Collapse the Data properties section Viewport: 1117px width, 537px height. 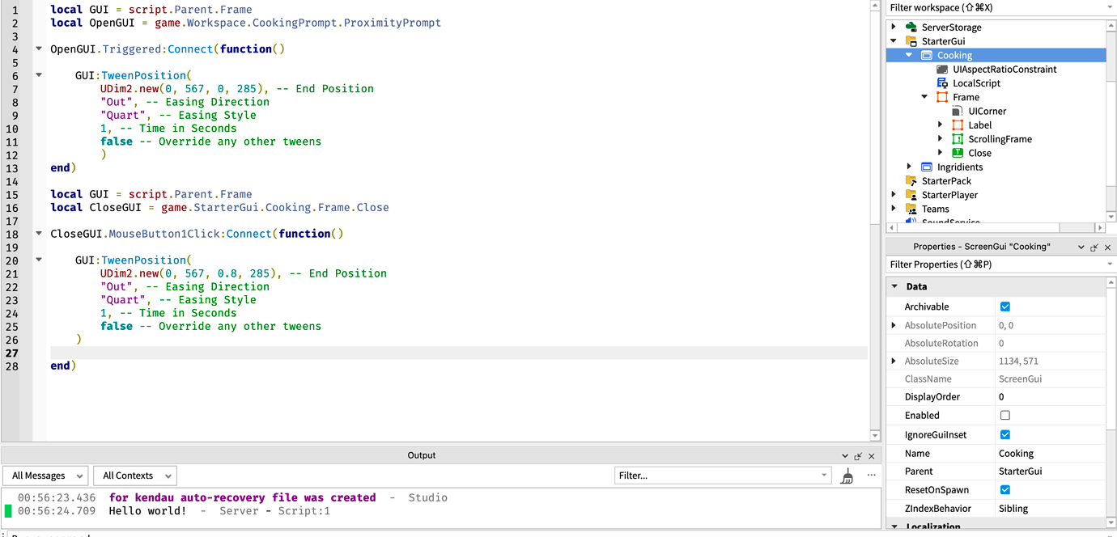click(894, 286)
